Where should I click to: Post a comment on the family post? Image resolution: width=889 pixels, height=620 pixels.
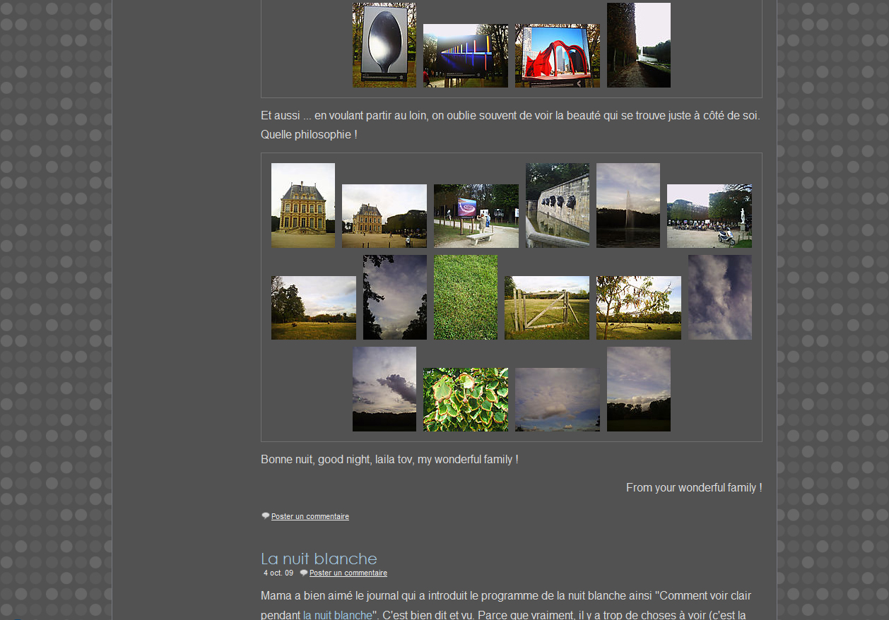coord(310,517)
